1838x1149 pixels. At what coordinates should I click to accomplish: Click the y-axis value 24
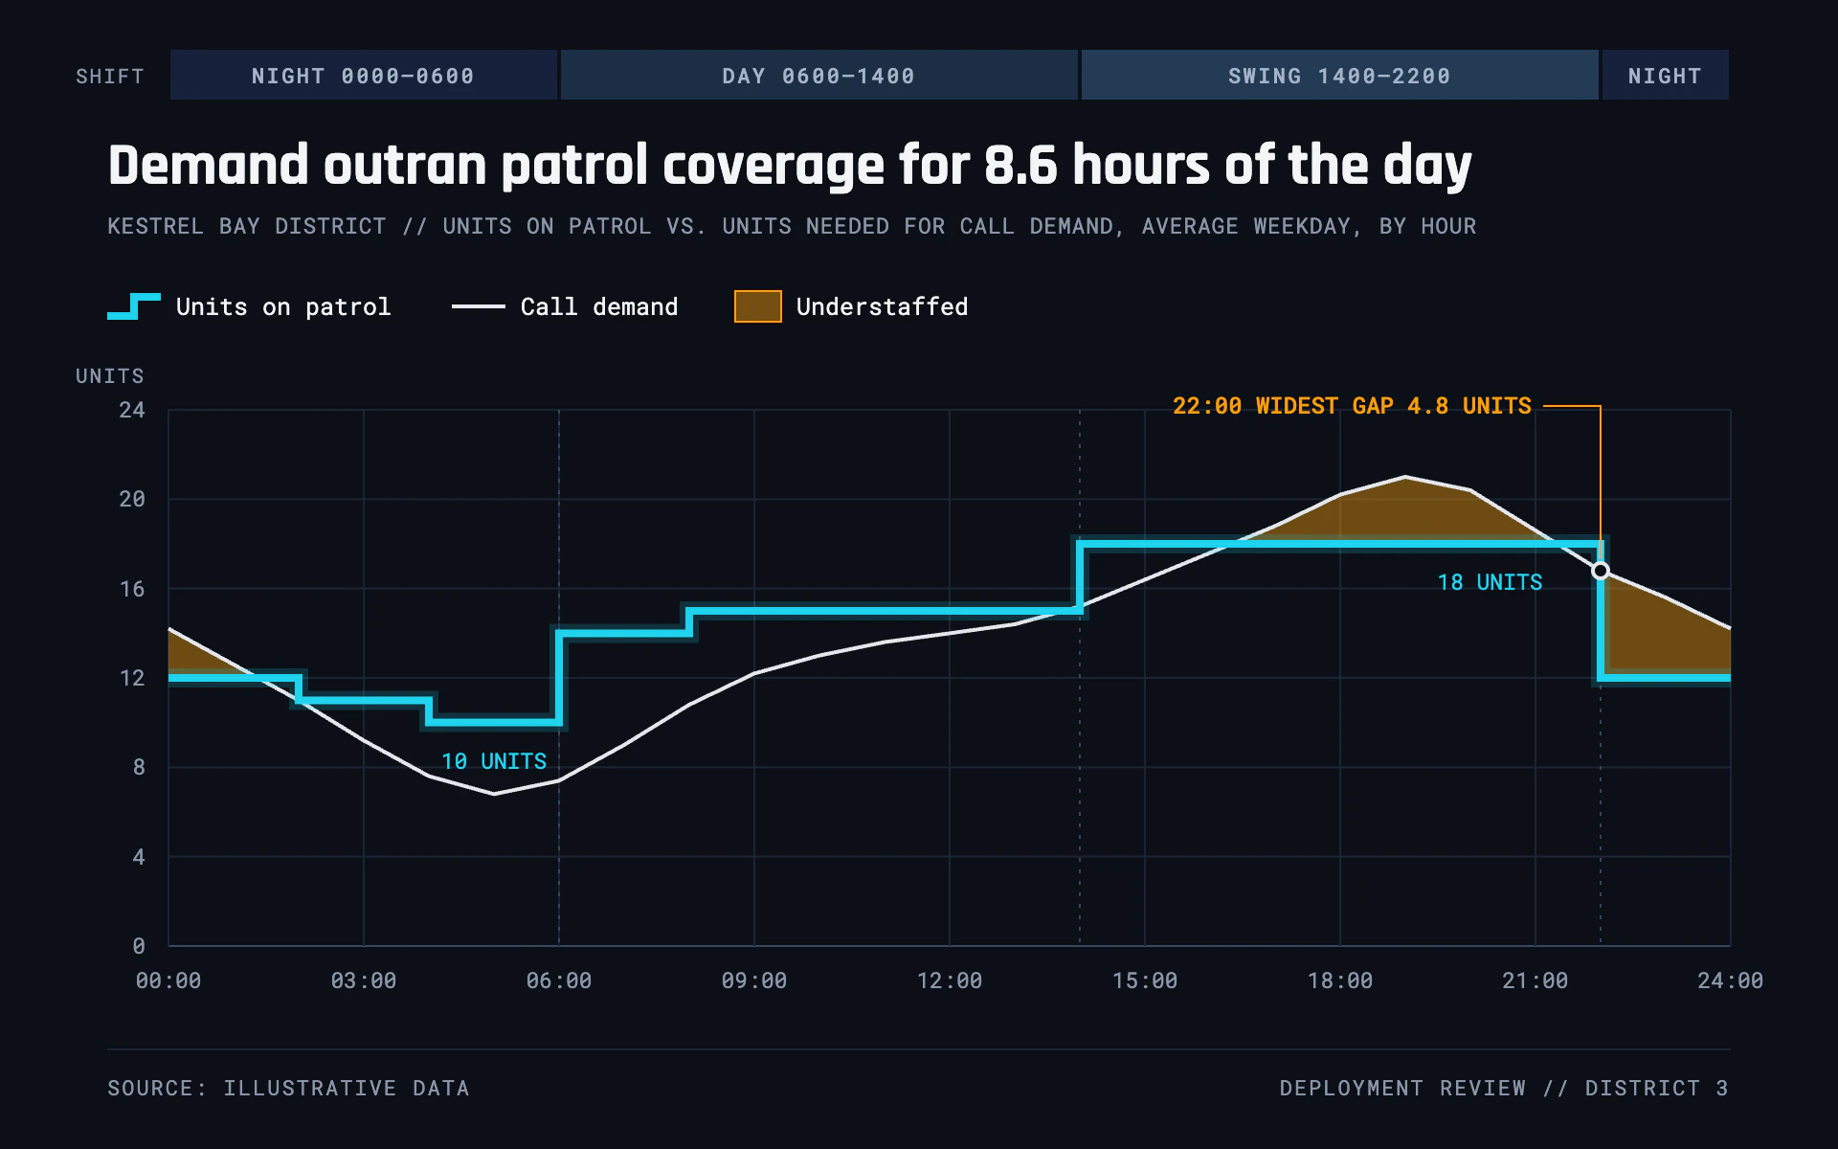(132, 410)
